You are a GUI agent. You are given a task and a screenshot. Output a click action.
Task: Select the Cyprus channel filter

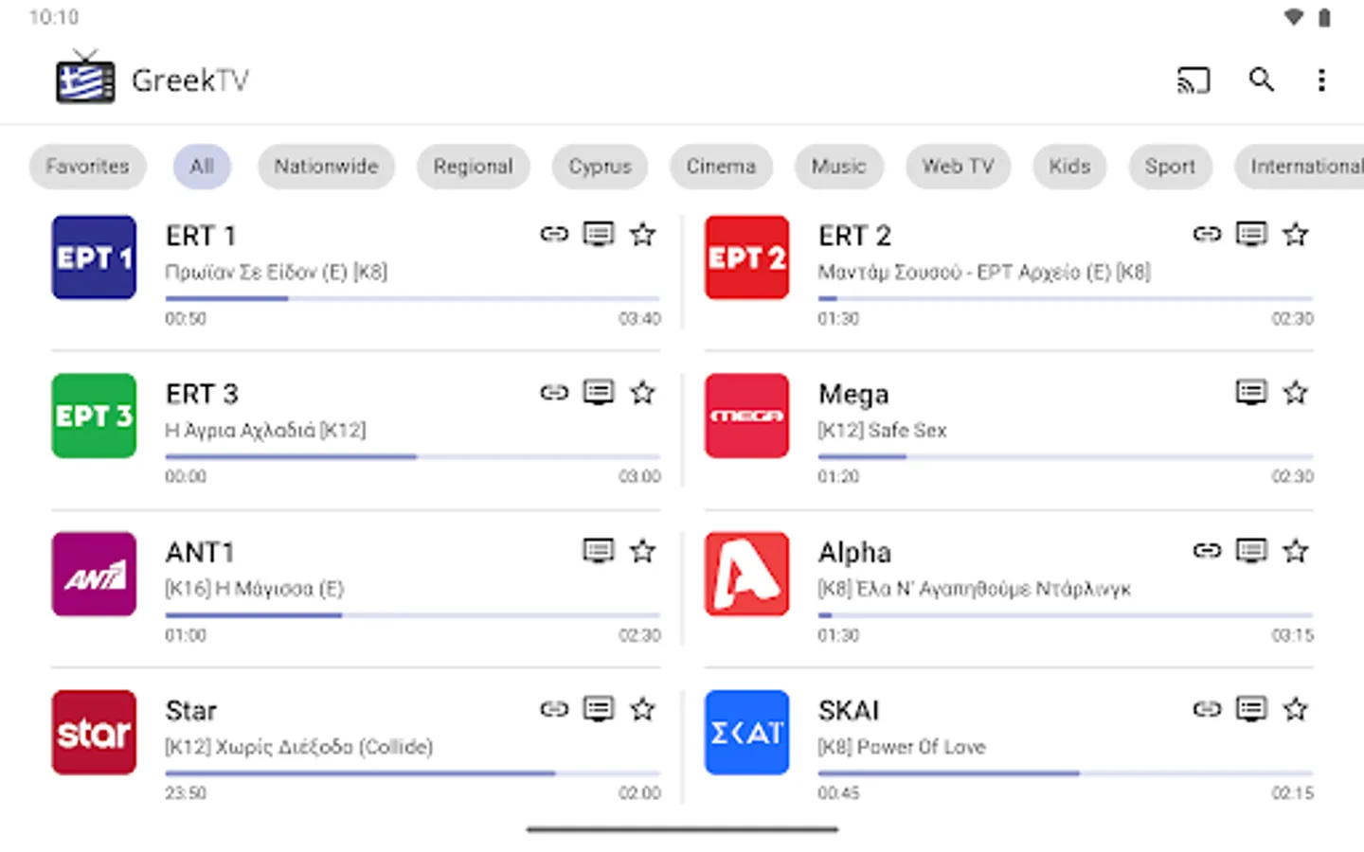click(599, 167)
